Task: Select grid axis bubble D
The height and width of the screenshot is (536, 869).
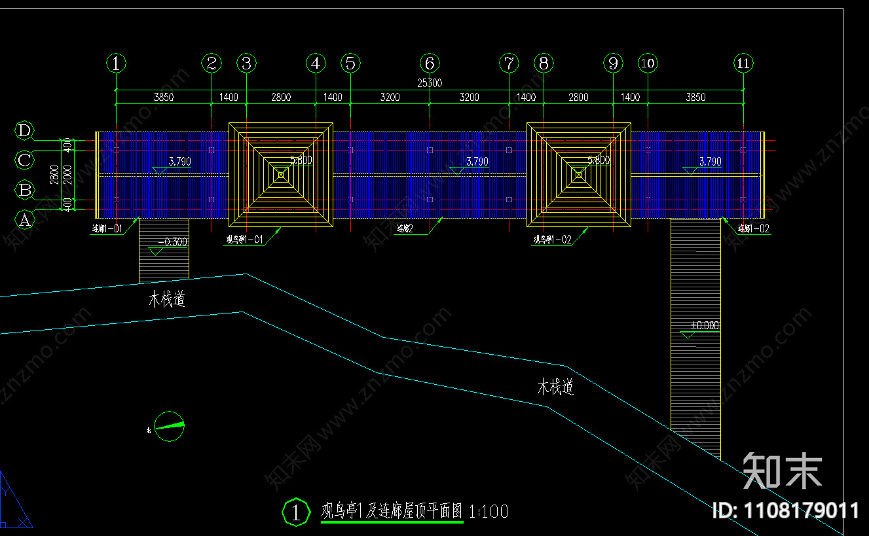Action: (x=24, y=131)
